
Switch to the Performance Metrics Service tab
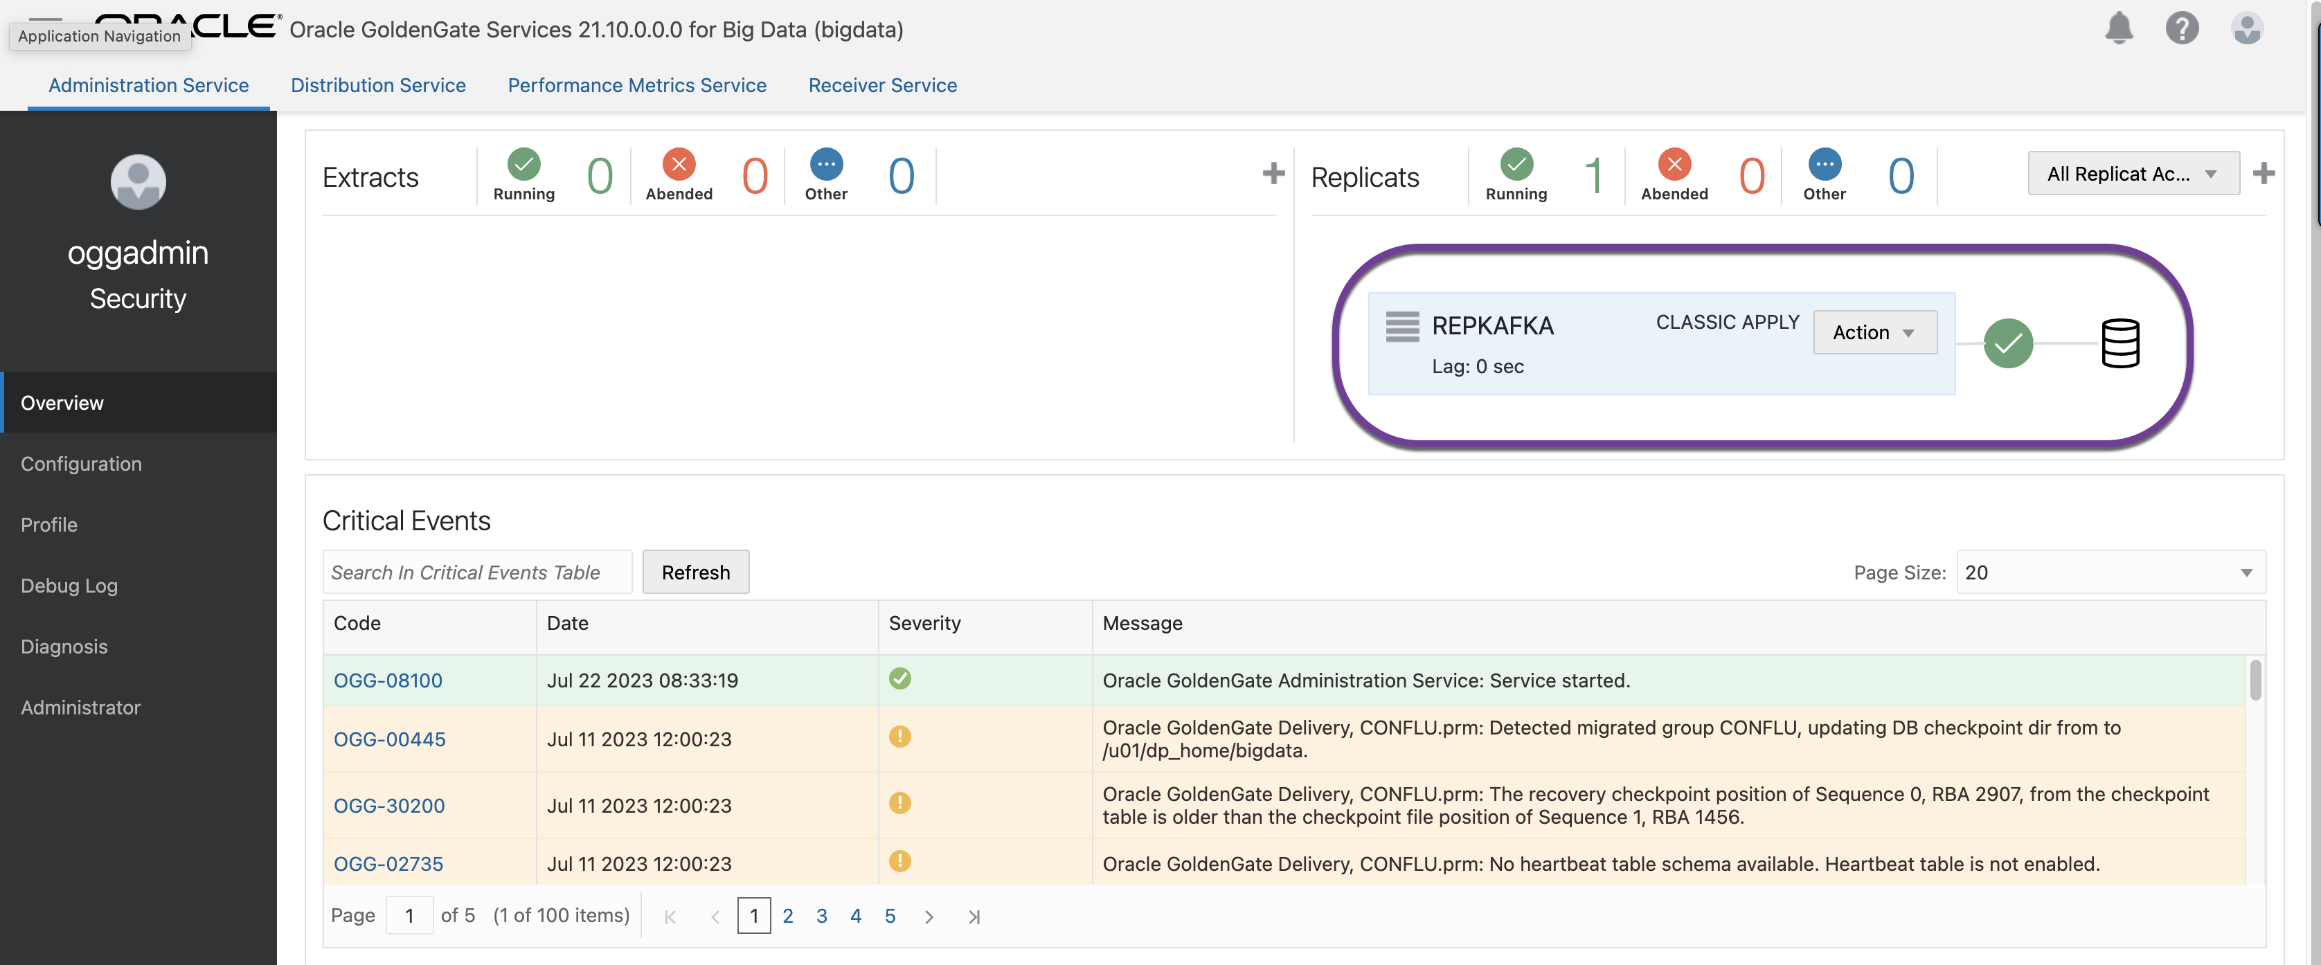[x=636, y=84]
